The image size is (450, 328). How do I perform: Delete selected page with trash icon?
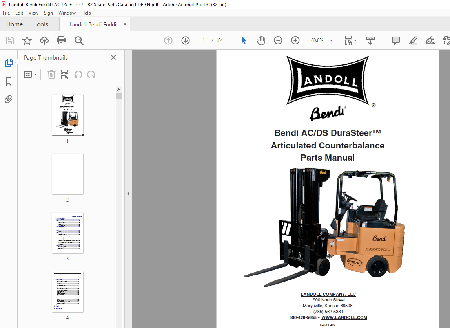[51, 75]
